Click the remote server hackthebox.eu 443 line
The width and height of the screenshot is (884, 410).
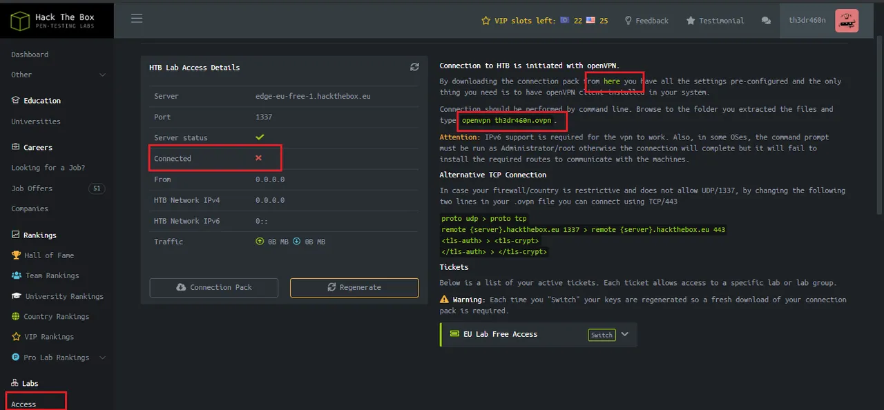tap(584, 229)
